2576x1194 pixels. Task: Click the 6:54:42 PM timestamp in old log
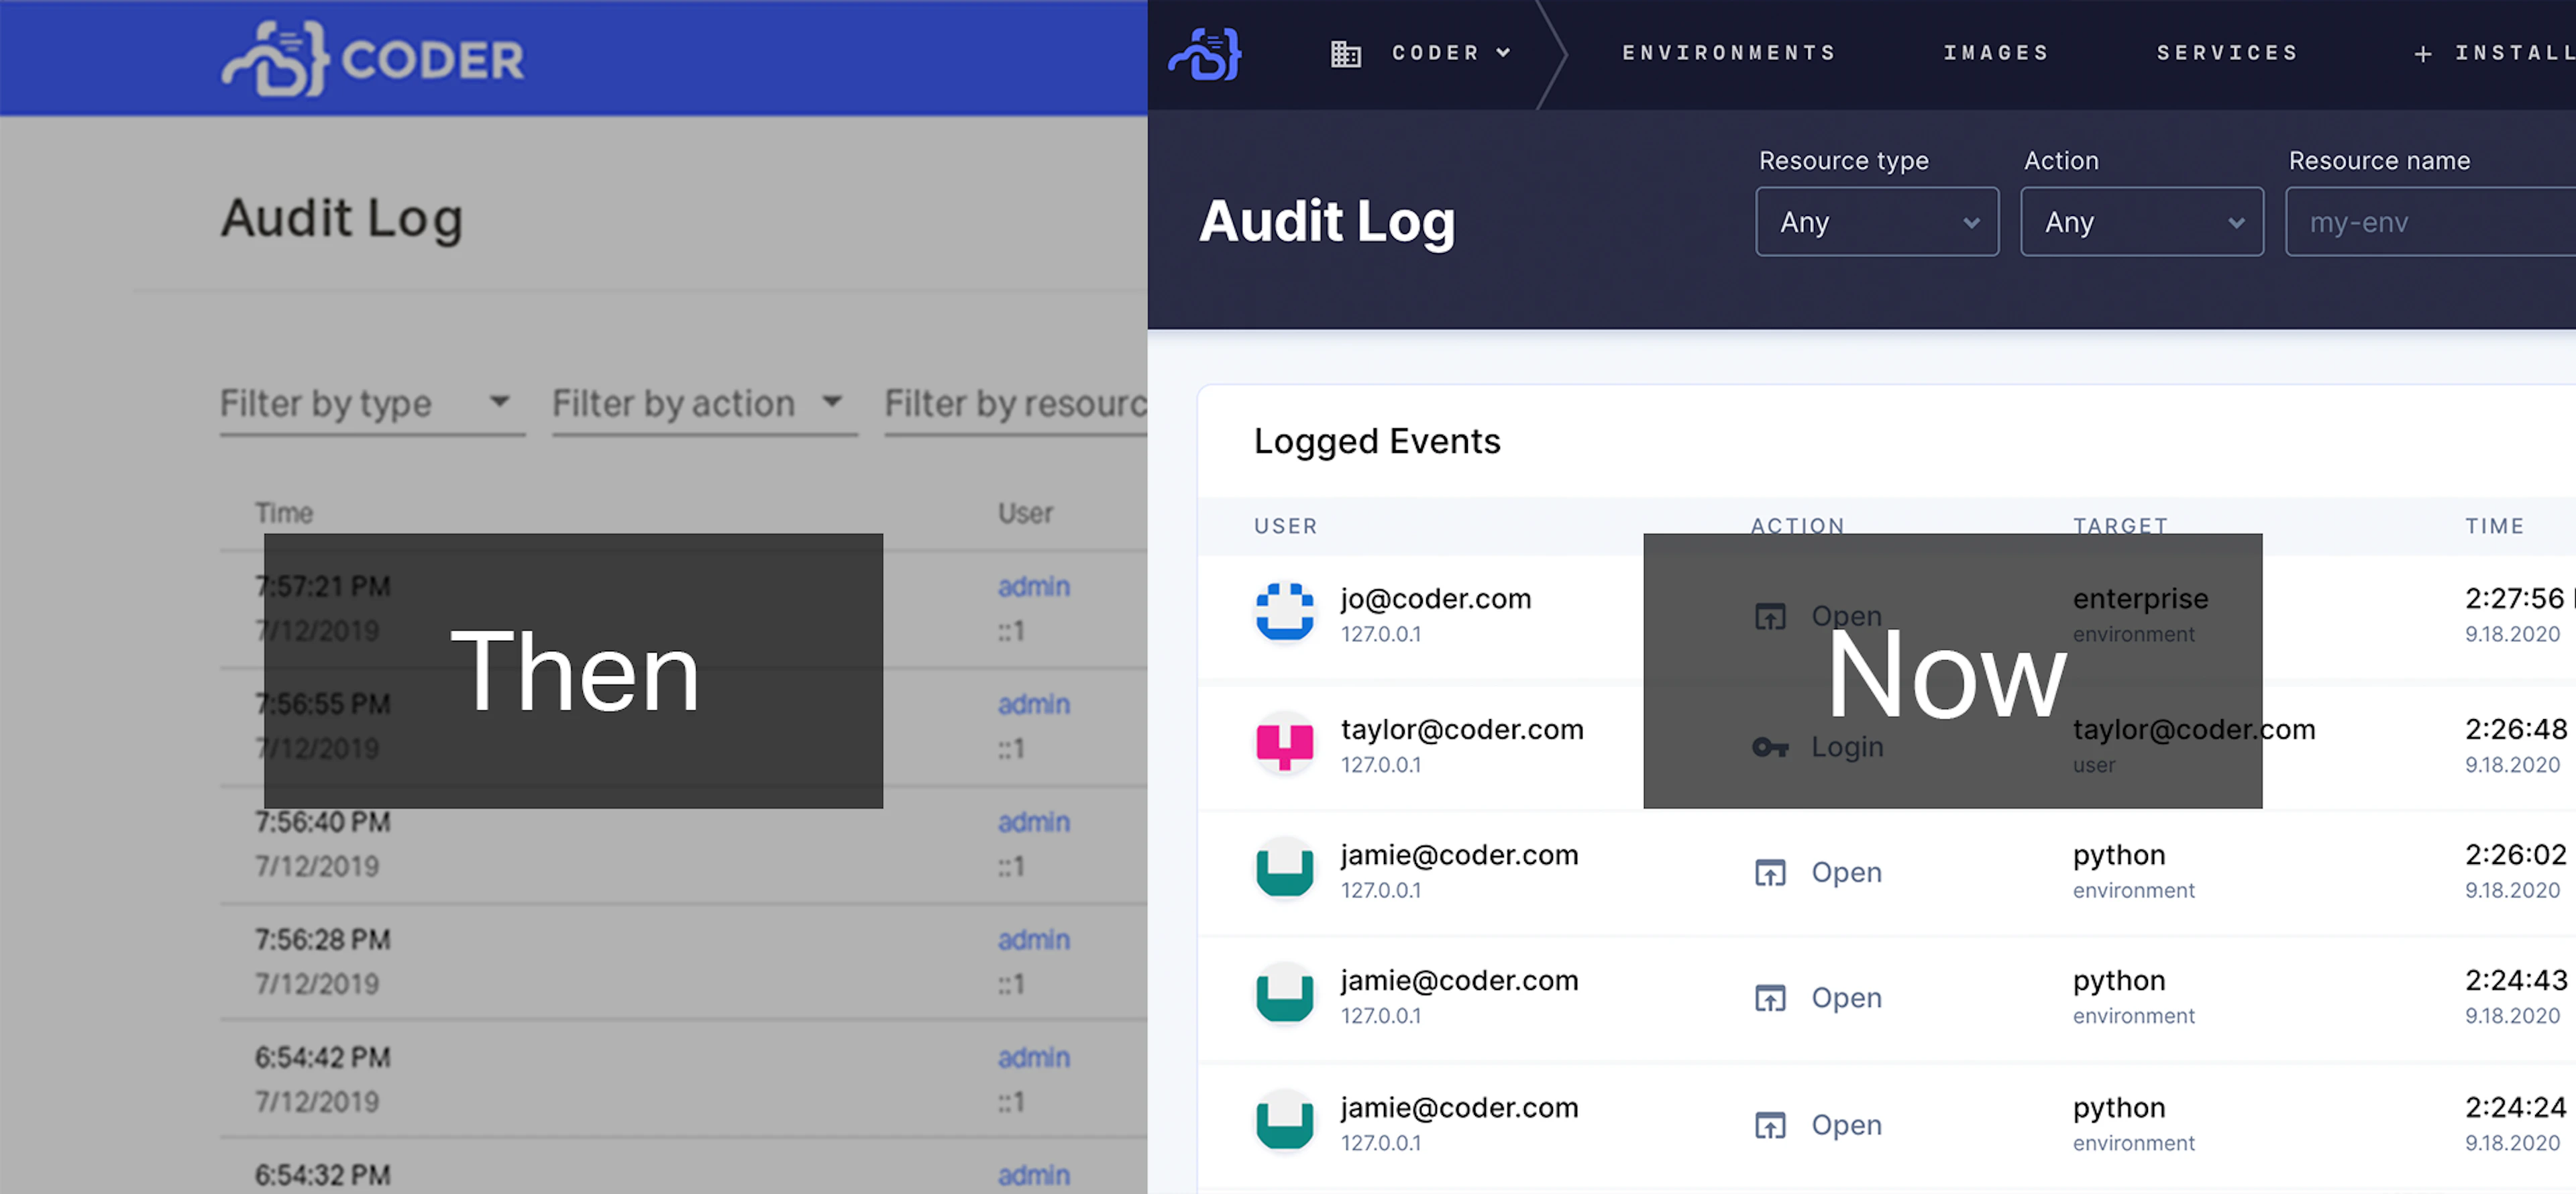(x=322, y=1058)
